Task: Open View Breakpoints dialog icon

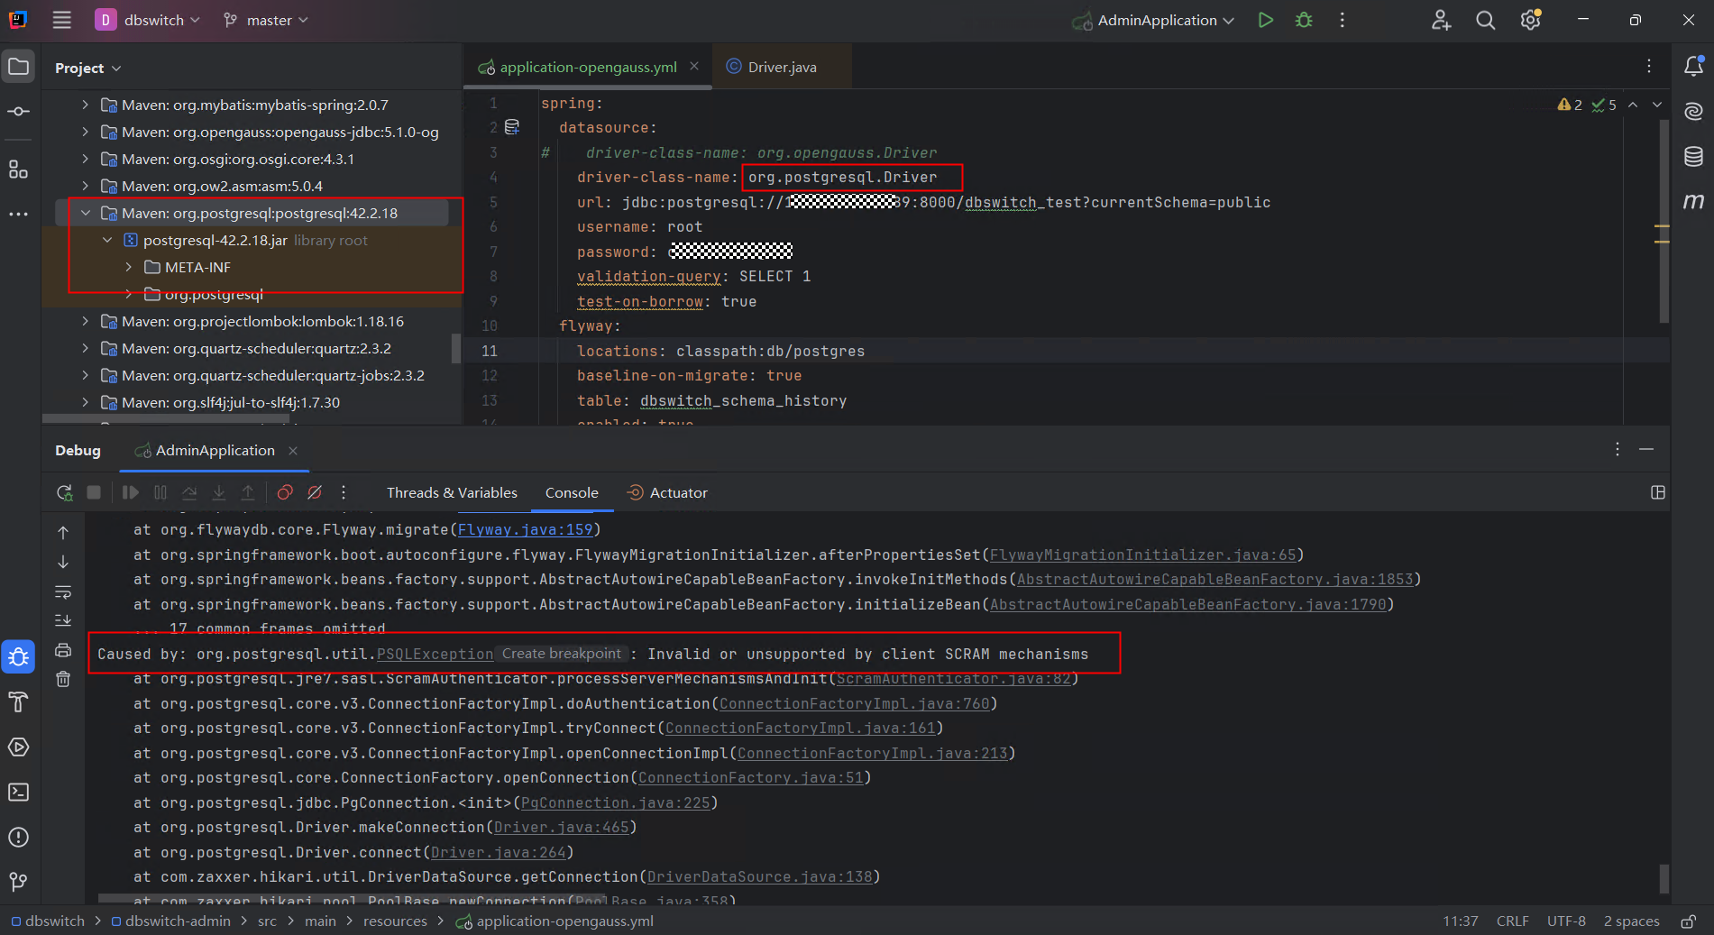Action: coord(285,492)
